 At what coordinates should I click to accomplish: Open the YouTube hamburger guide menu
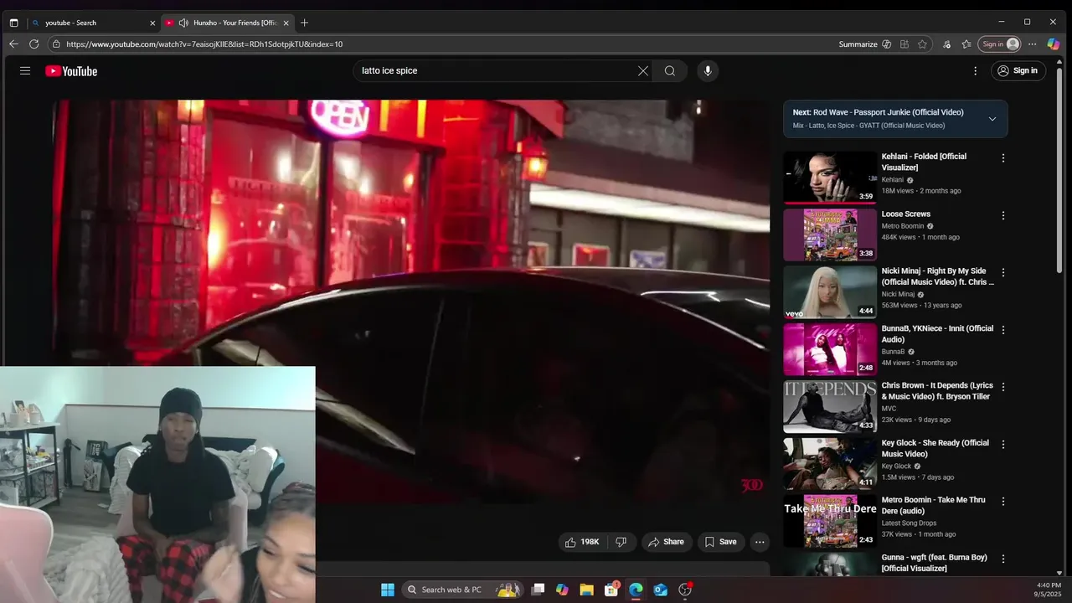click(x=25, y=71)
